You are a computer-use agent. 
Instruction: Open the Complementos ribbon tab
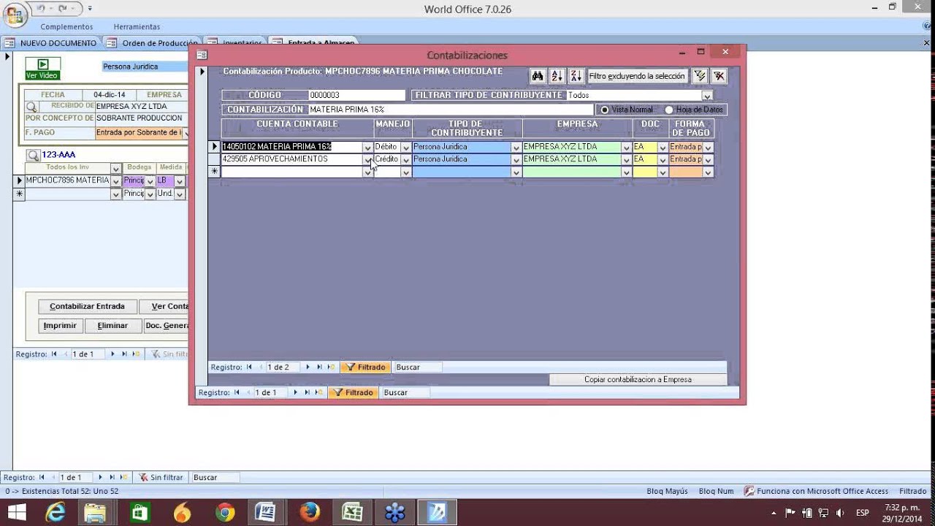[66, 27]
